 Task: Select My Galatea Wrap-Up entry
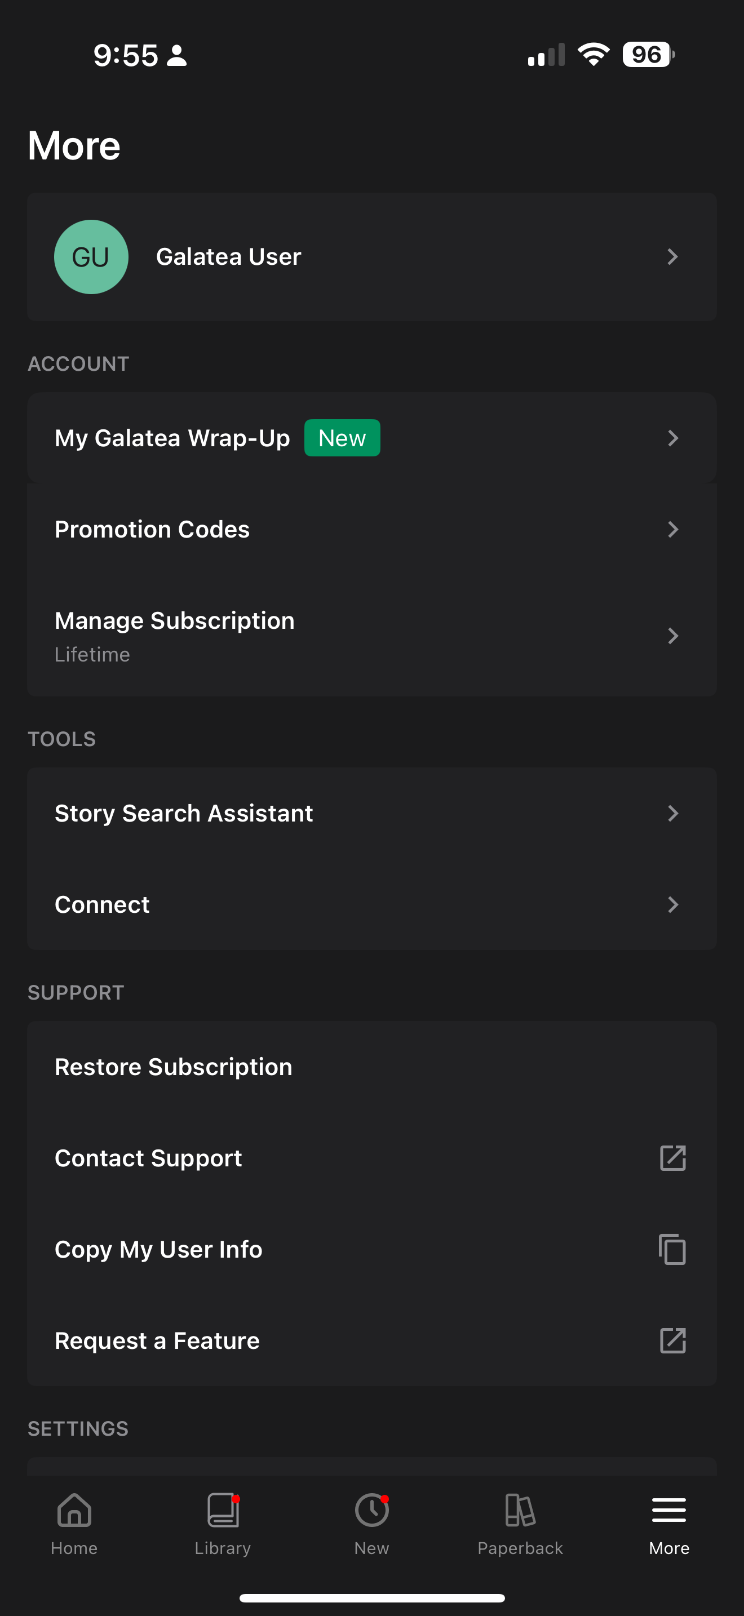pyautogui.click(x=172, y=438)
